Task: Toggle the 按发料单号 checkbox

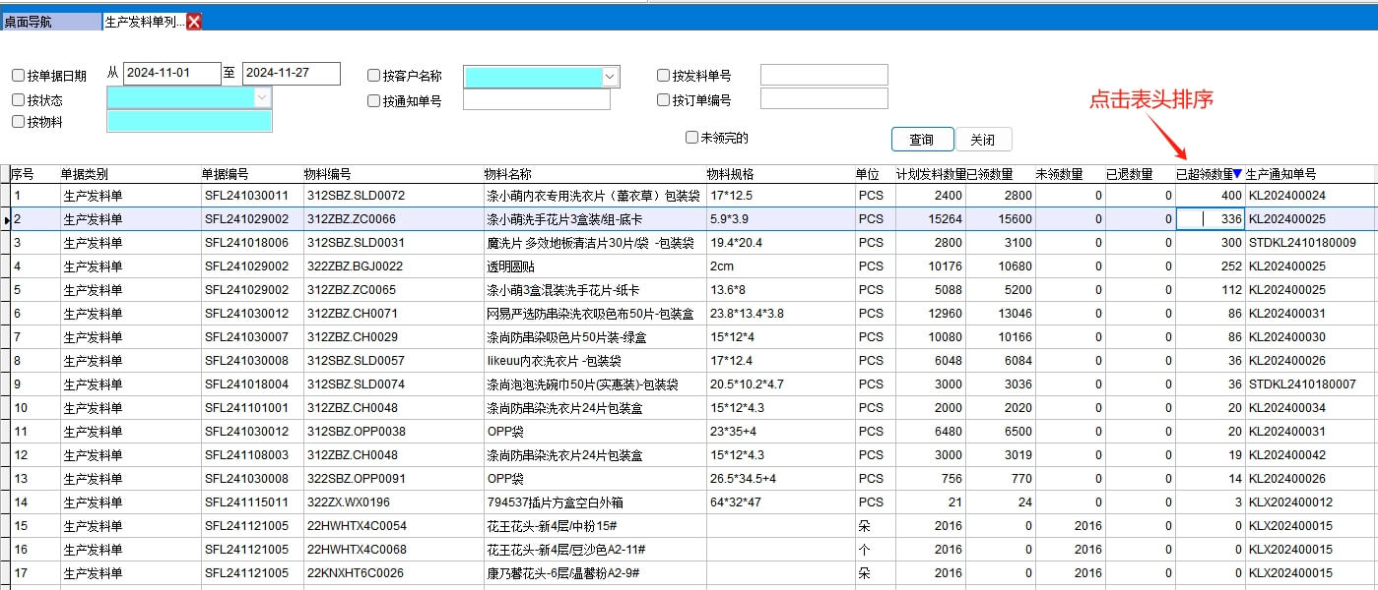Action: [663, 76]
